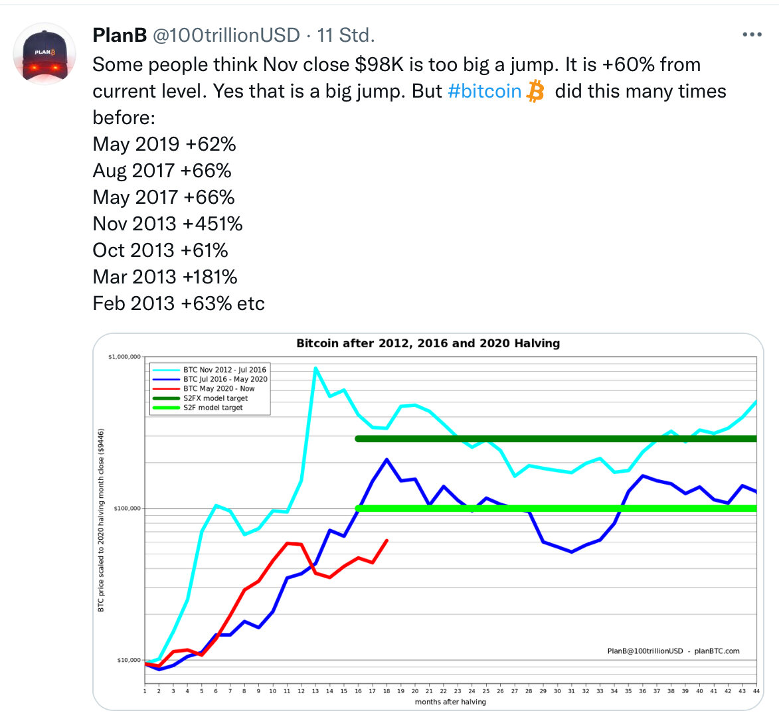Click the red legend line for BTC May 2020
779x717 pixels.
tap(166, 388)
